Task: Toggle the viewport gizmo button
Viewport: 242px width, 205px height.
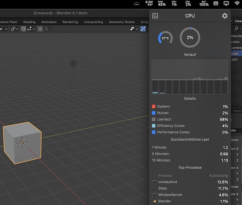Action: pos(143,29)
